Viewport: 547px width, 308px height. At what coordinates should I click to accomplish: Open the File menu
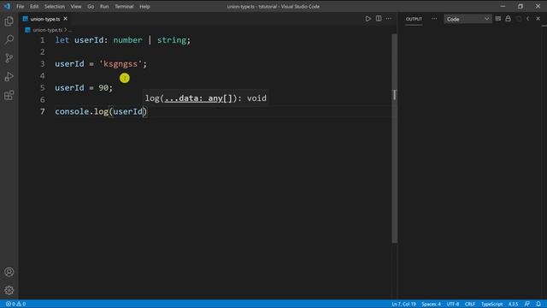pyautogui.click(x=21, y=6)
